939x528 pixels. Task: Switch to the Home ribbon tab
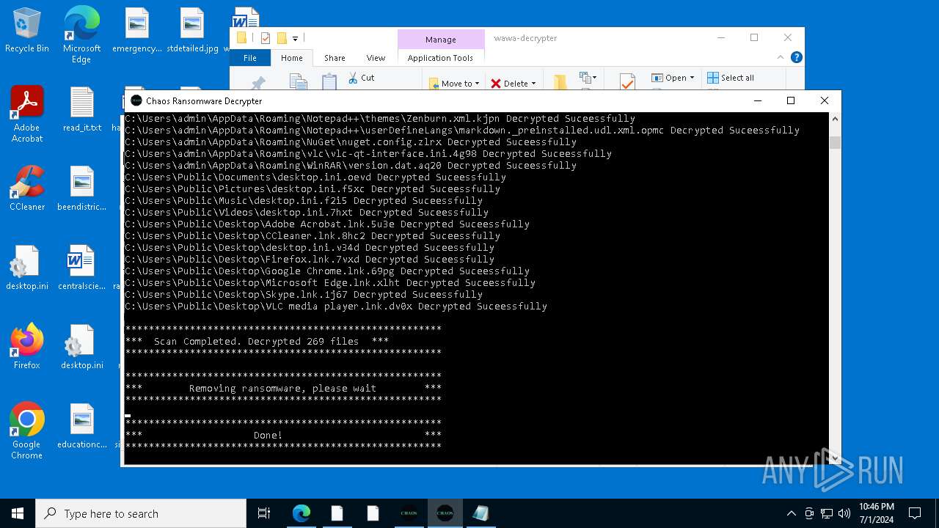coord(292,58)
